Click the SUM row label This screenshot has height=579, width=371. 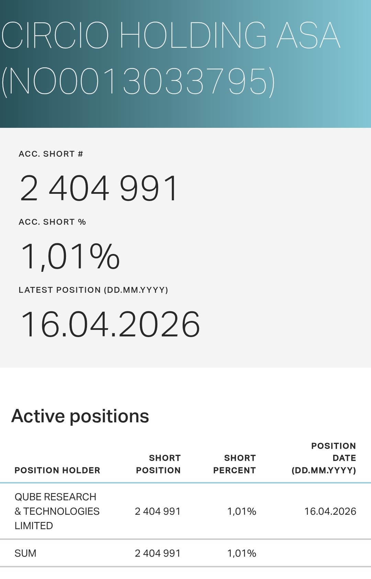coord(25,553)
